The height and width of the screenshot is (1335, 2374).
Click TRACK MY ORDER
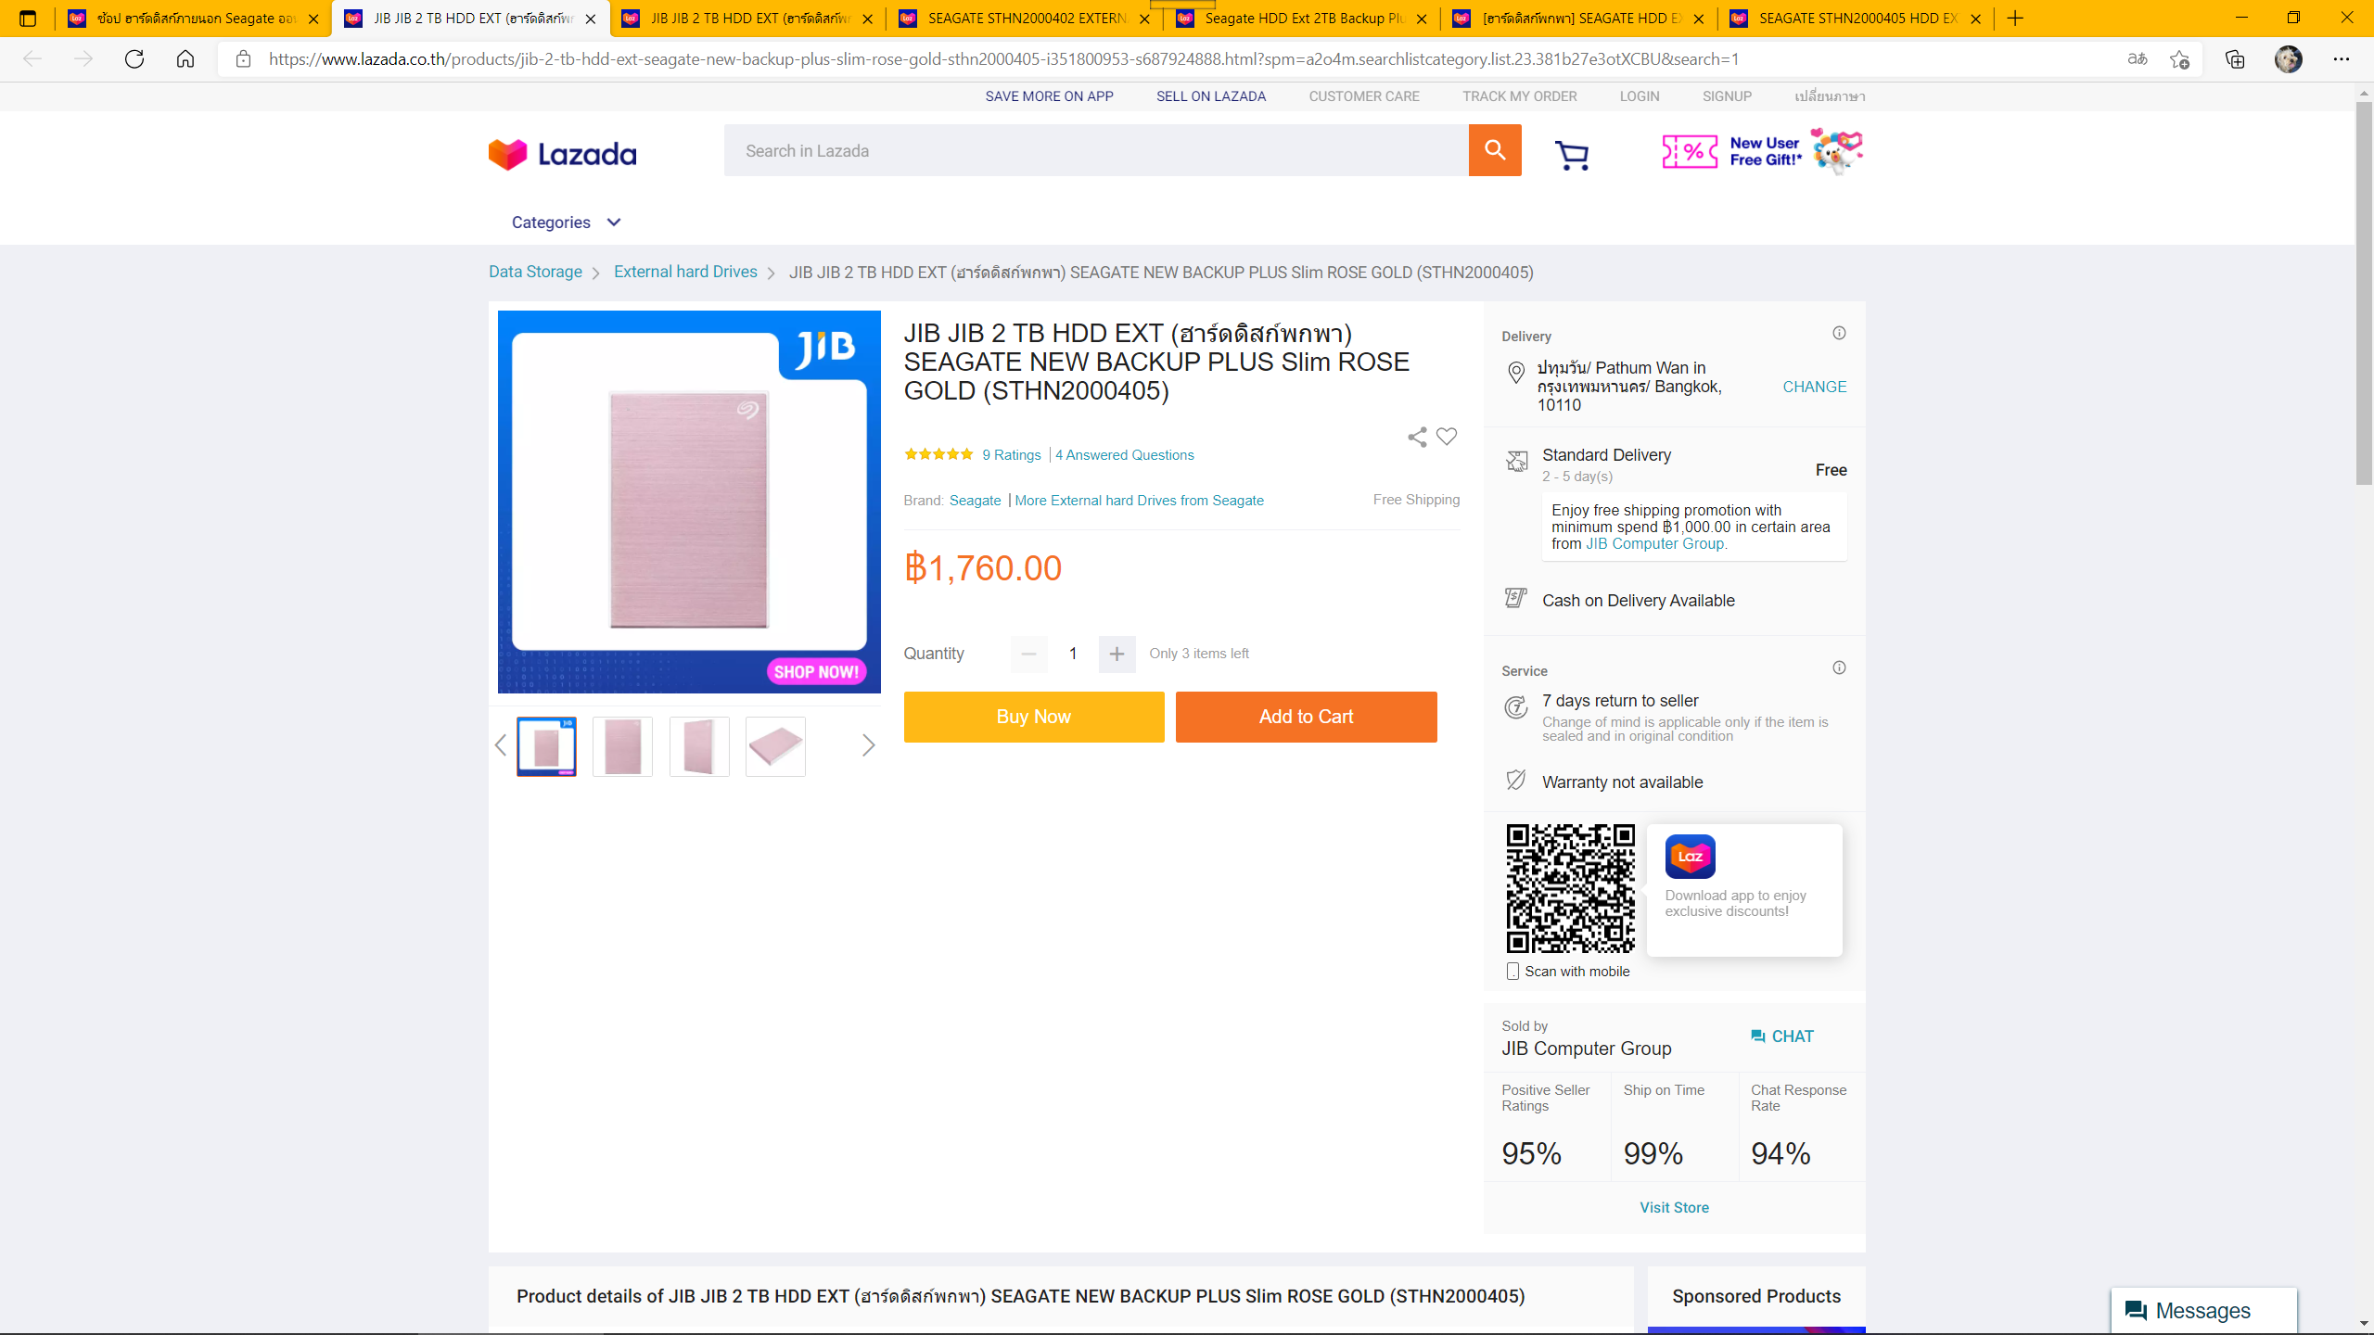[1519, 96]
